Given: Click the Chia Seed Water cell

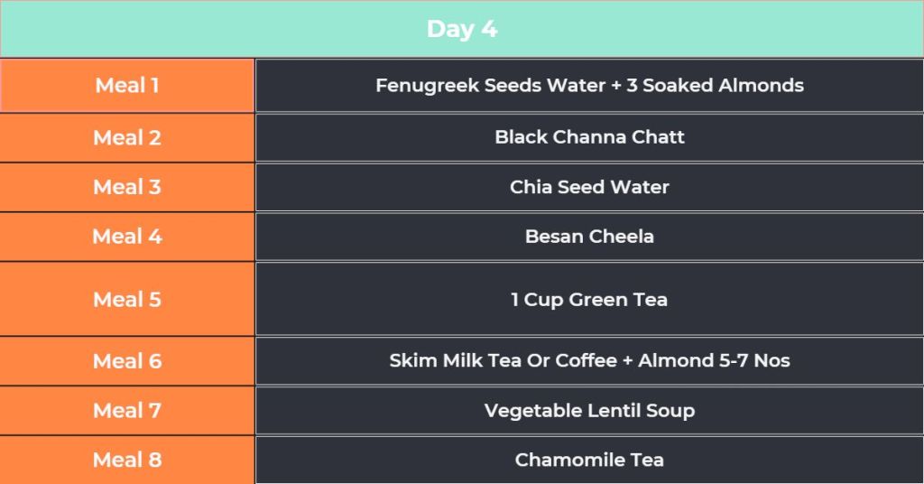Looking at the screenshot, I should point(589,187).
